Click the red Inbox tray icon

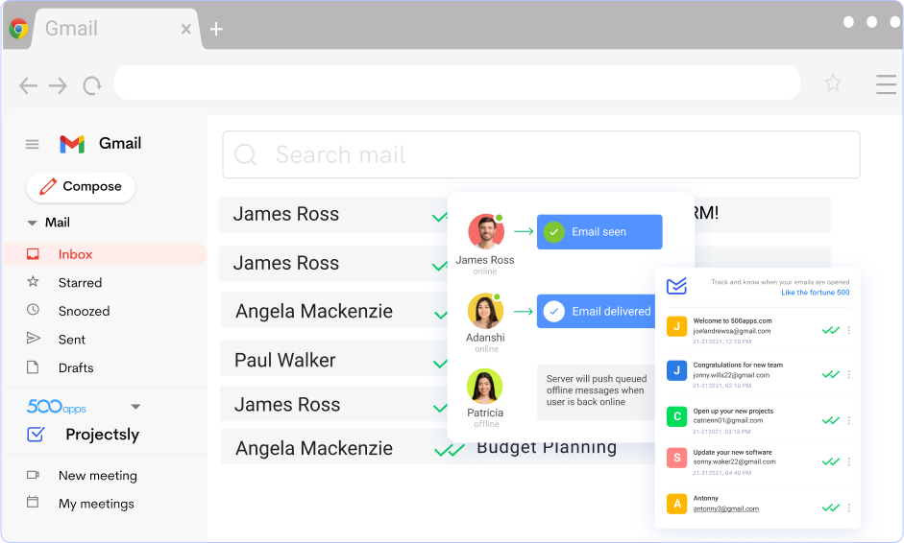[33, 254]
